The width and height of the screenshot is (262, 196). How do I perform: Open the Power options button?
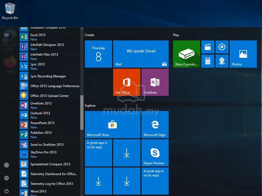(7, 191)
